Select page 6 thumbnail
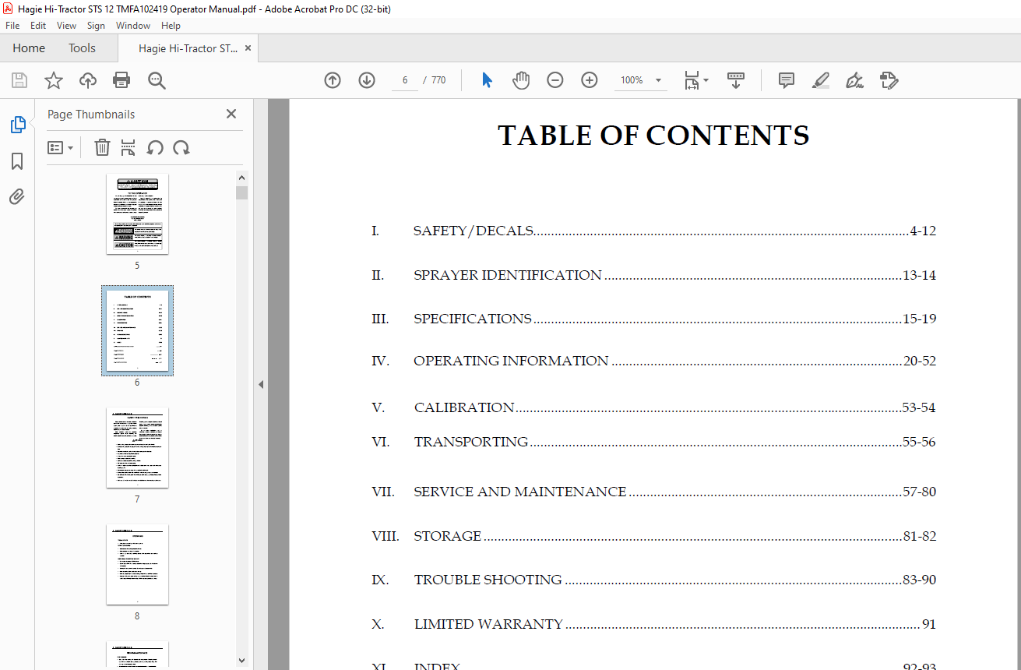Image resolution: width=1021 pixels, height=670 pixels. [137, 330]
